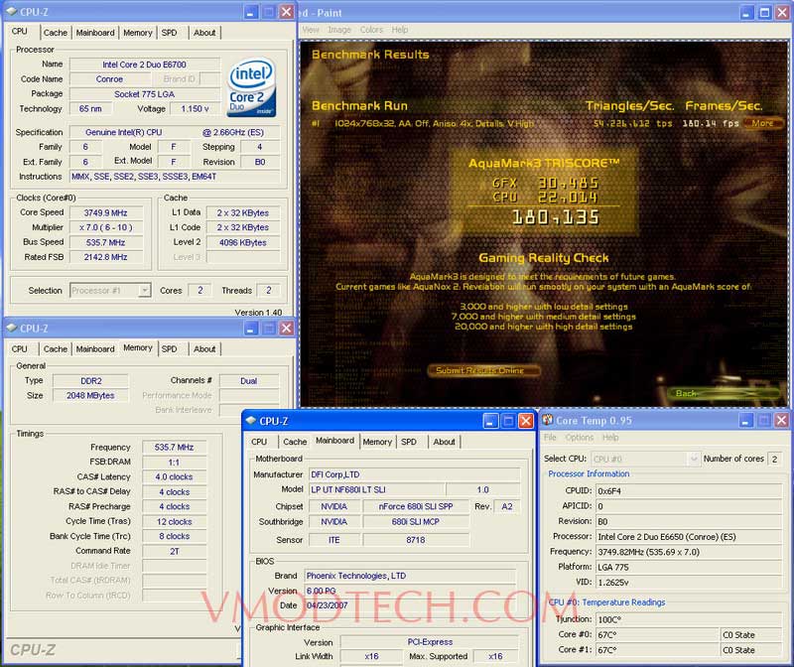794x667 pixels.
Task: Click the AquaMark3 total score 180,135
Action: 556,217
